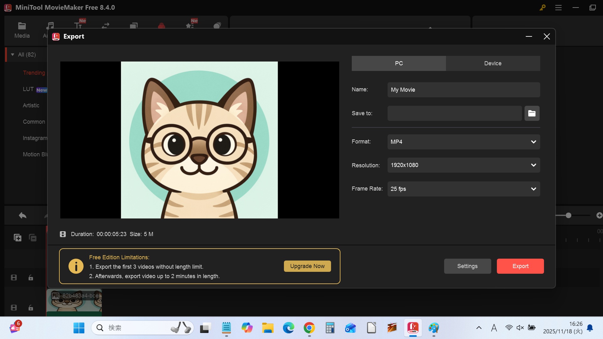The image size is (603, 339).
Task: Toggle the speaker mute icon in system tray
Action: (x=520, y=328)
